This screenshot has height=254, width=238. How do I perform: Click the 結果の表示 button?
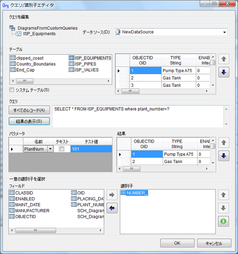point(29,121)
